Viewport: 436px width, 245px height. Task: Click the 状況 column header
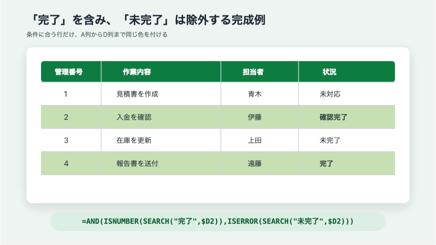pyautogui.click(x=347, y=72)
